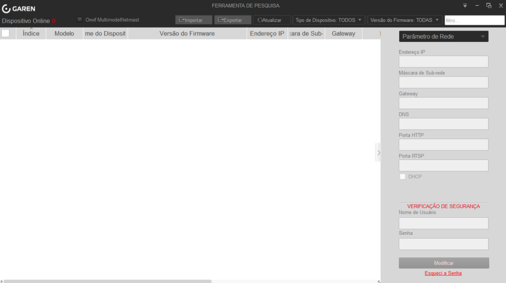Sort by the Modelo column header

point(64,34)
